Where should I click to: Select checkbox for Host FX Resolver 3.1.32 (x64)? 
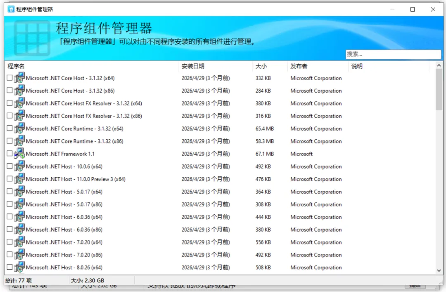9,103
